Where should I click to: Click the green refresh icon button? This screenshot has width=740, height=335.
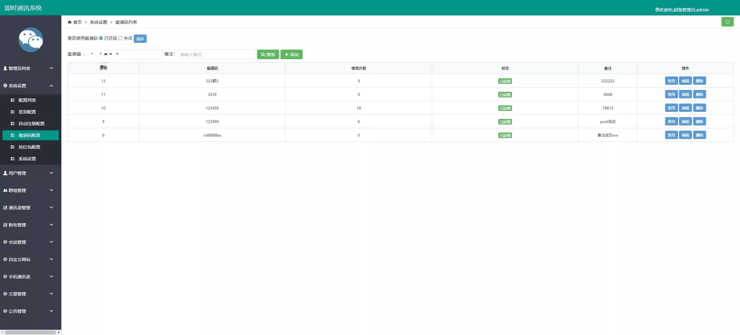pyautogui.click(x=727, y=22)
